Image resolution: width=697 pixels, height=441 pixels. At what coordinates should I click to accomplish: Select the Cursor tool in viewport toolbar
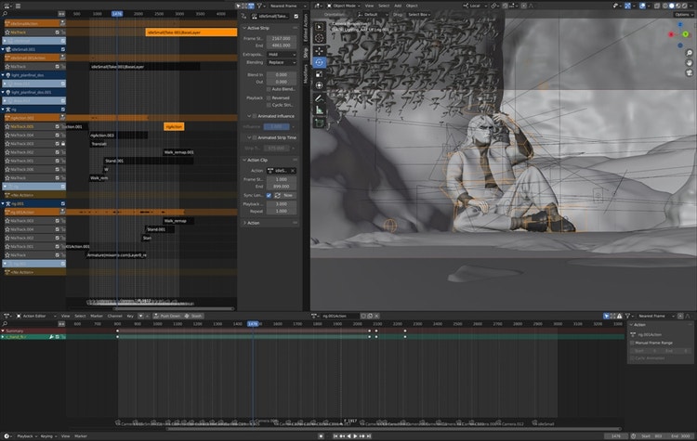click(320, 38)
